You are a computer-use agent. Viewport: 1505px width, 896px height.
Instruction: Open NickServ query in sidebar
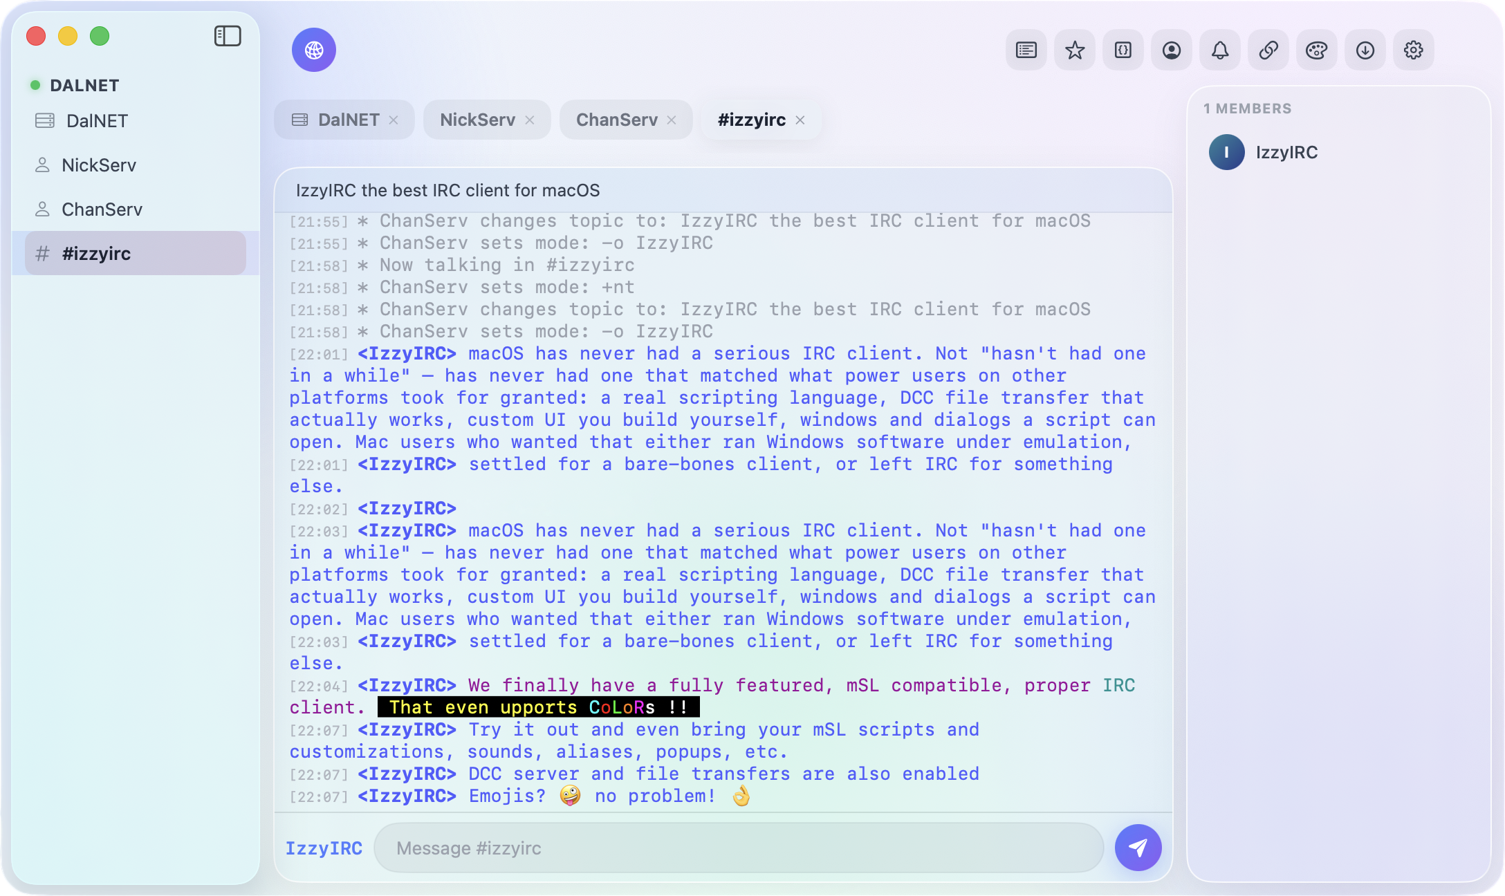click(x=136, y=165)
